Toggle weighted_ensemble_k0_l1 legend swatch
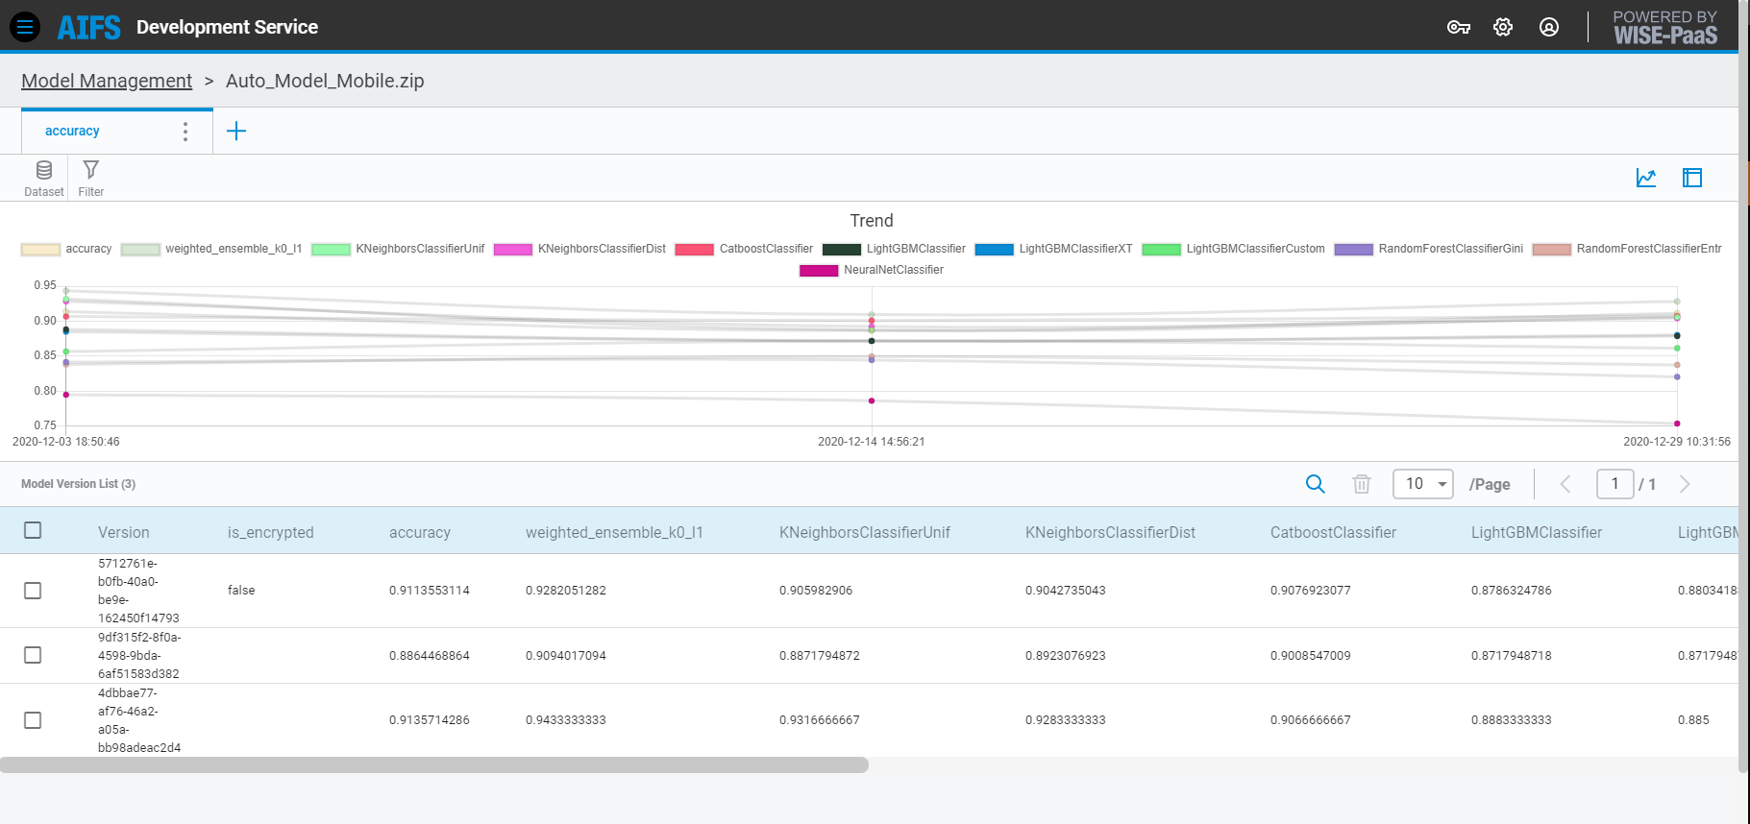The image size is (1750, 824). [x=140, y=249]
